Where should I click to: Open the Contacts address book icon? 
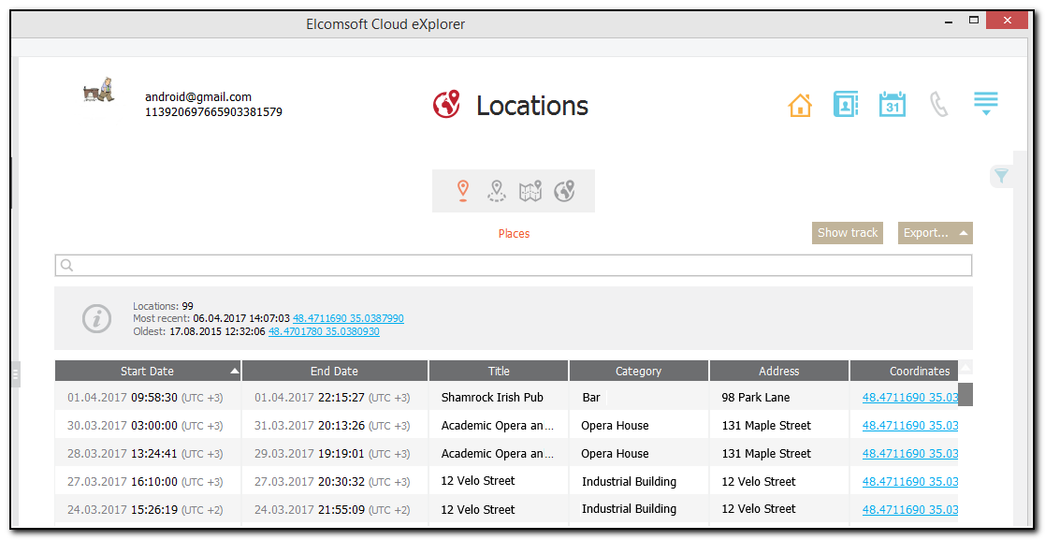(846, 104)
